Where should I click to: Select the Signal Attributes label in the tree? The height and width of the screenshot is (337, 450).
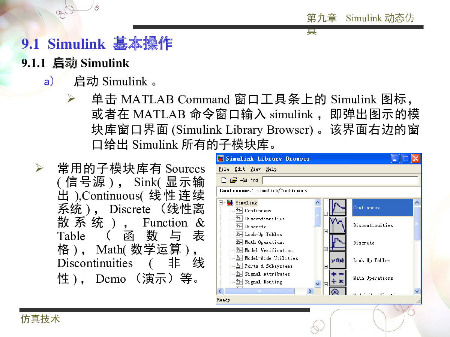pos(267,274)
